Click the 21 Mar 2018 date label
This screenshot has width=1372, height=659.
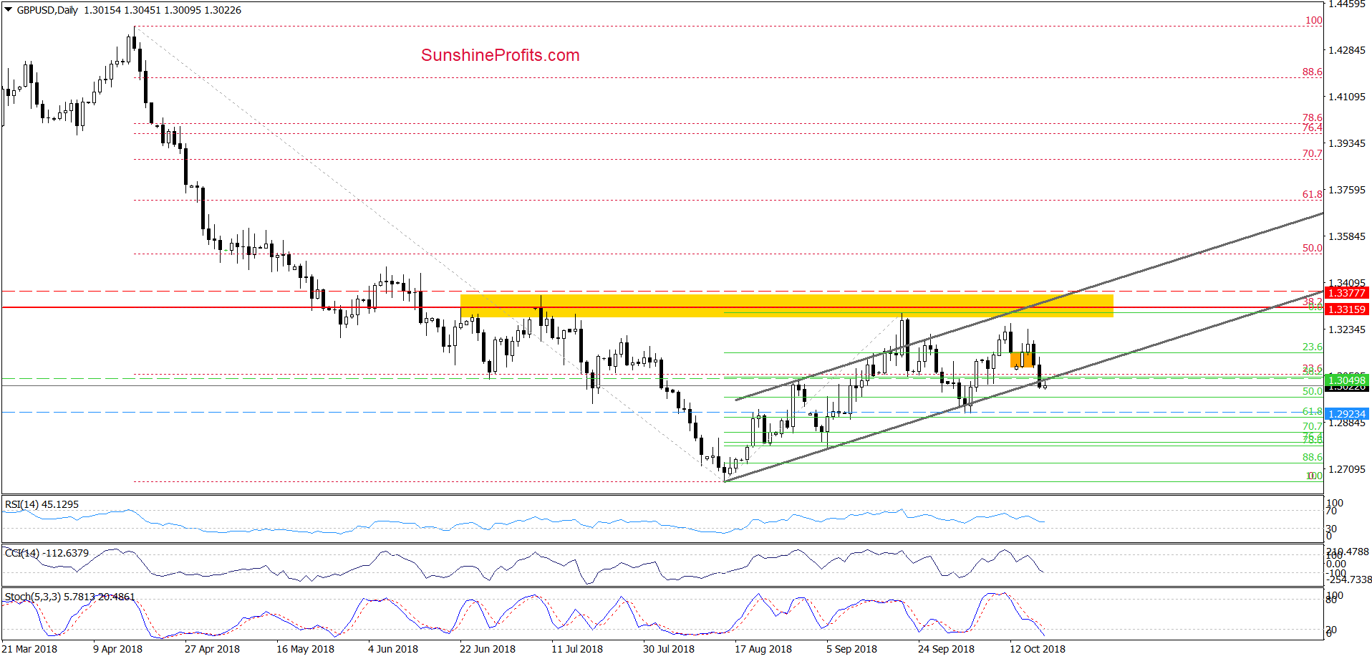(30, 649)
